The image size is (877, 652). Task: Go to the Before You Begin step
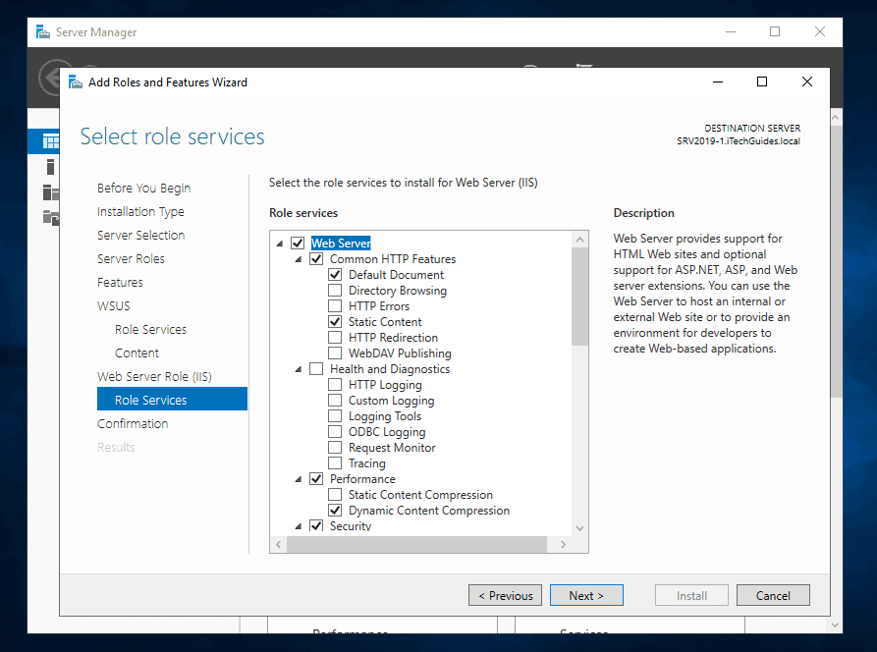click(x=143, y=188)
